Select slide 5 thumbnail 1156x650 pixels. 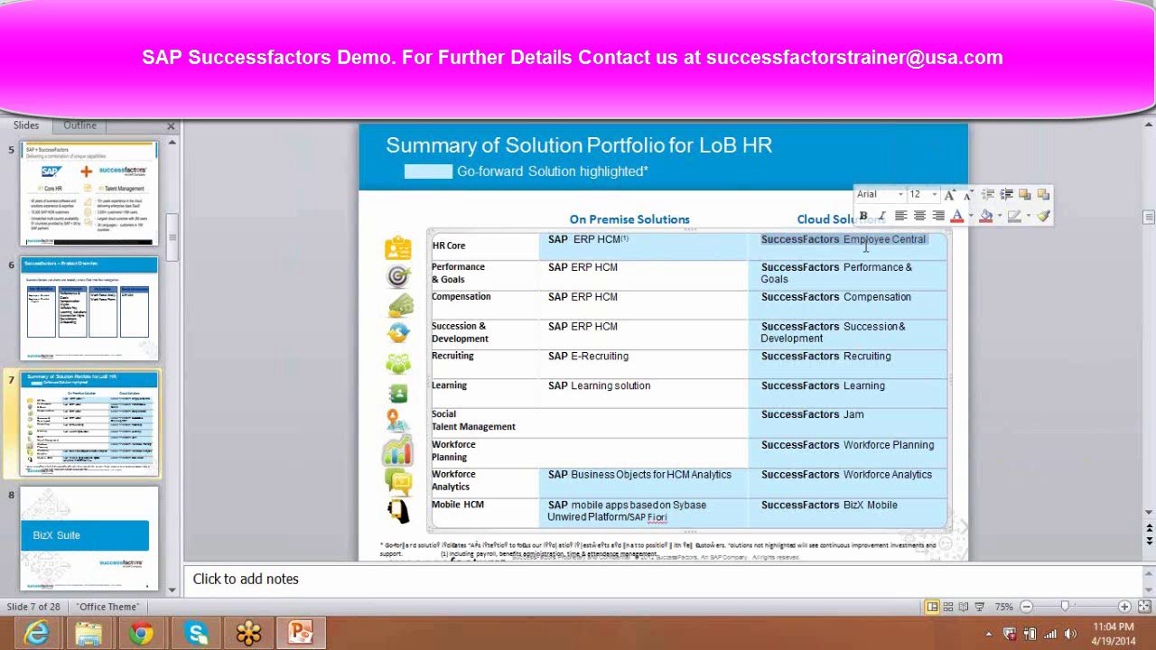(89, 193)
